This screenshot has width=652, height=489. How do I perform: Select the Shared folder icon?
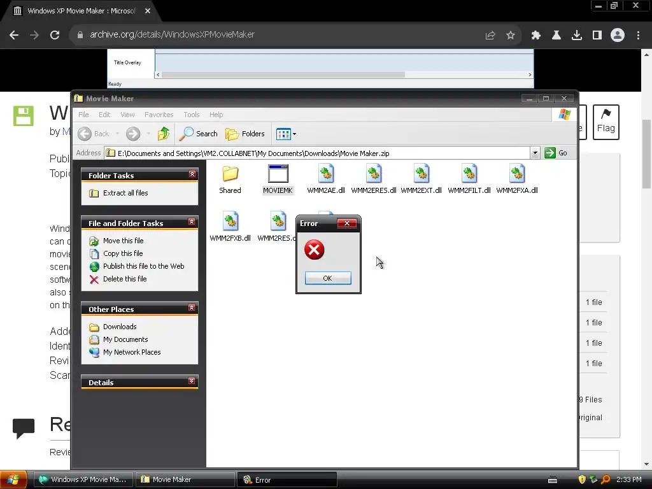[230, 180]
